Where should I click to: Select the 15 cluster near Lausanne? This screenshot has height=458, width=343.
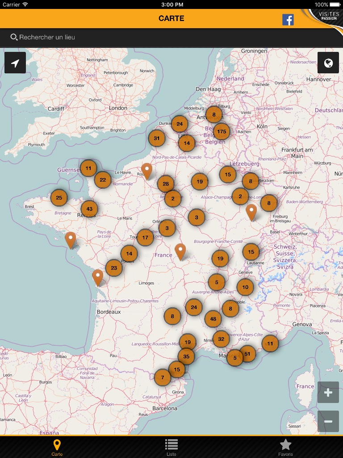pos(251,251)
